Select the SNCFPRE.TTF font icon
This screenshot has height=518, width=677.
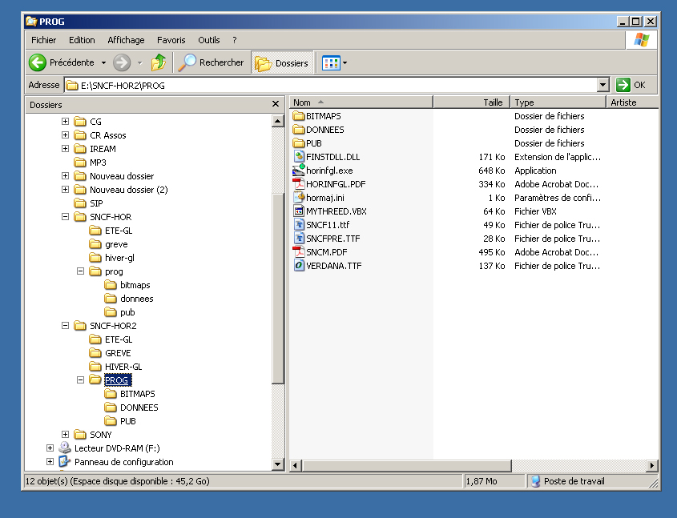(x=299, y=238)
